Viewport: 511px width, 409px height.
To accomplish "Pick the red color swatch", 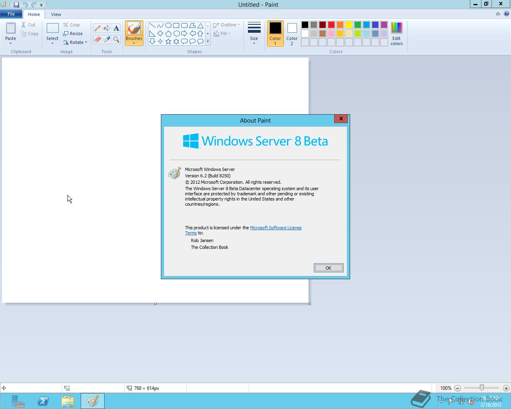I will point(331,25).
